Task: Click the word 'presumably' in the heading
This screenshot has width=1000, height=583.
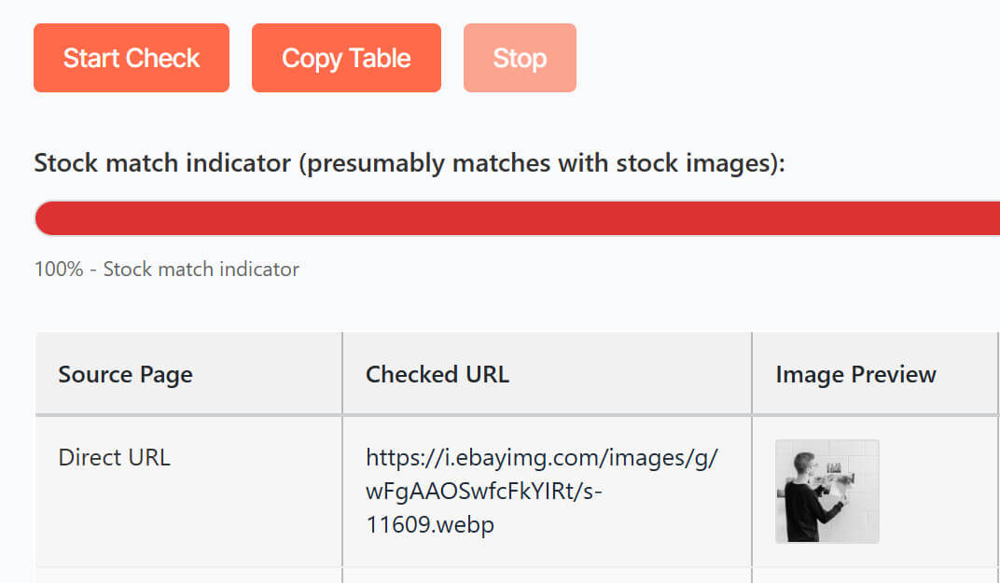Action: click(x=375, y=163)
